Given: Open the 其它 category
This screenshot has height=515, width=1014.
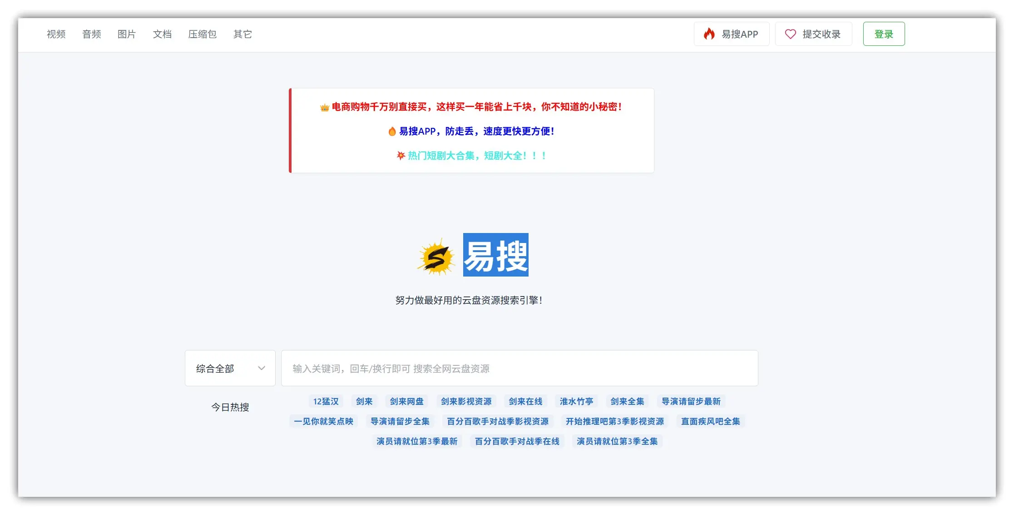Looking at the screenshot, I should [242, 34].
